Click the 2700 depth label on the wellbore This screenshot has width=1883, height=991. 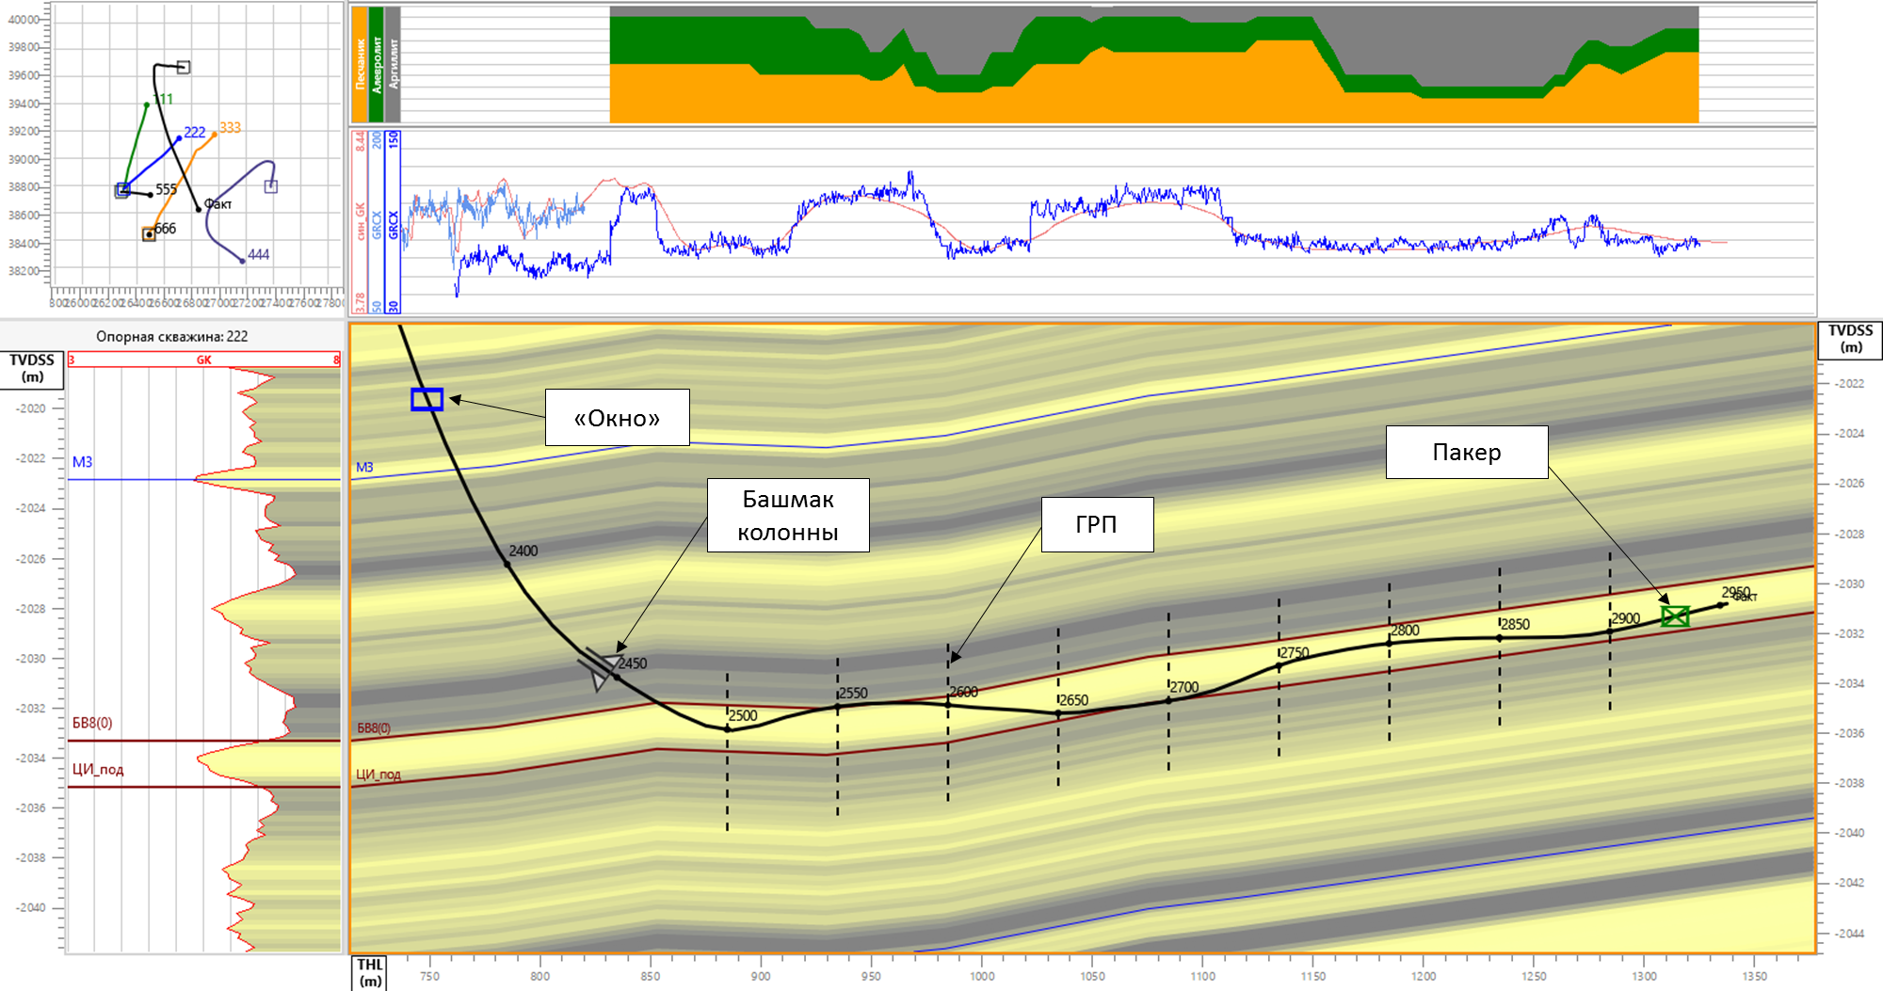point(1184,687)
